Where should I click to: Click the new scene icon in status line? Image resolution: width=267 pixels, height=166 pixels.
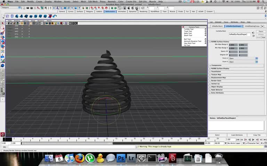24,8
